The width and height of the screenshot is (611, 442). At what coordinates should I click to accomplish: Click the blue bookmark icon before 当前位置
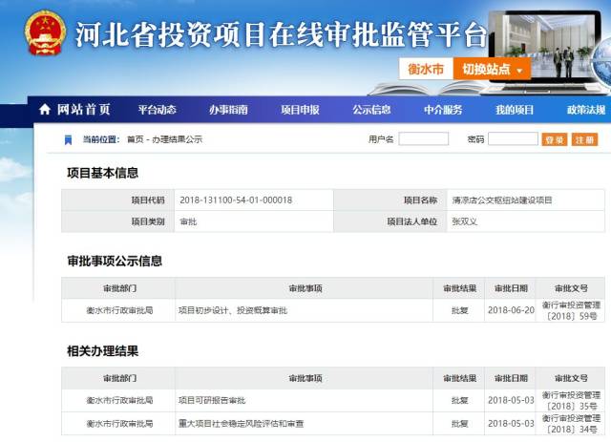coord(68,139)
